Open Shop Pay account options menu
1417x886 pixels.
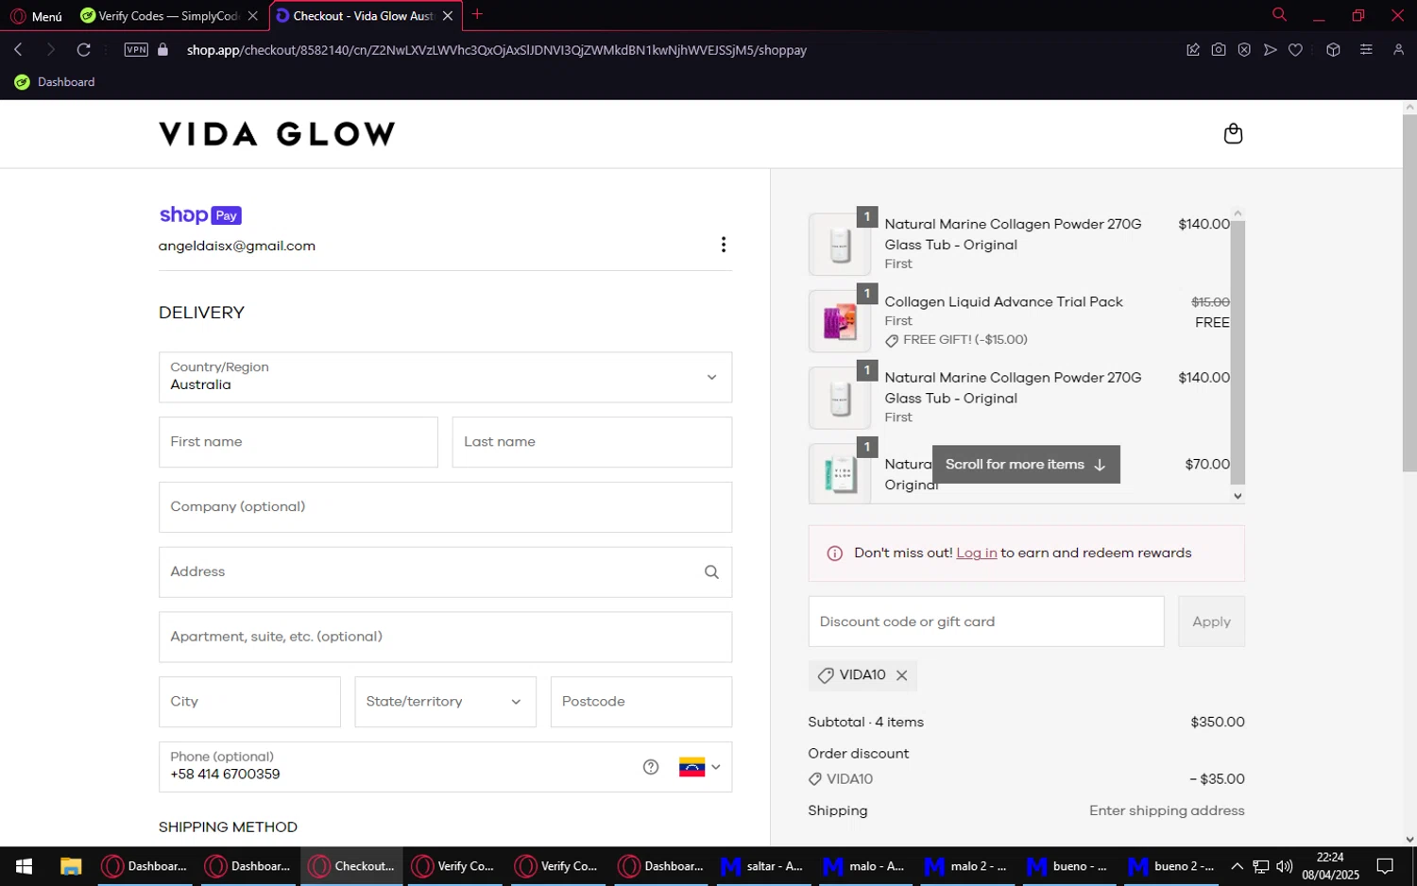pyautogui.click(x=724, y=245)
